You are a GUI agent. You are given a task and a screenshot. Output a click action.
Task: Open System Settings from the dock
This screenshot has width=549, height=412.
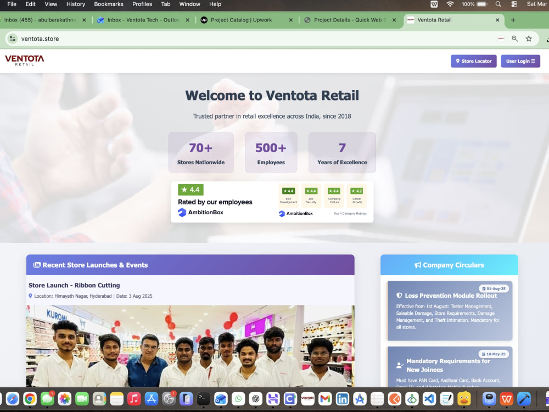pos(169,399)
